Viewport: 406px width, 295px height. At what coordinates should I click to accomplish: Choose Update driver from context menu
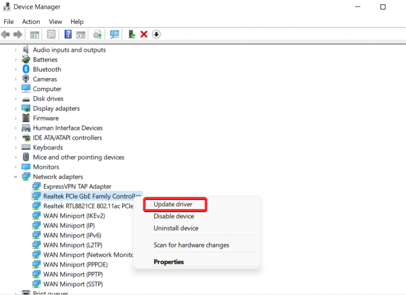point(173,204)
